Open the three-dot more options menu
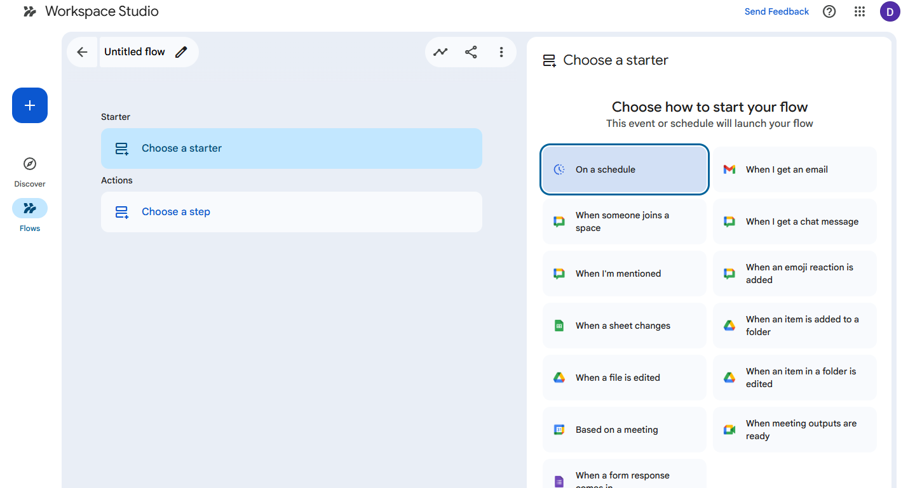This screenshot has width=908, height=488. (x=501, y=52)
